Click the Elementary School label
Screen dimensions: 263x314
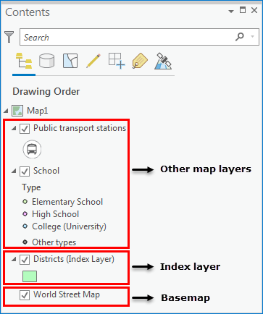67,202
